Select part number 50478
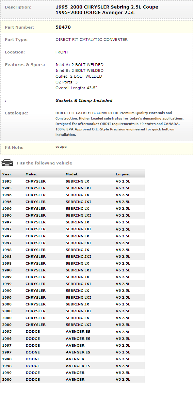Image resolution: width=194 pixels, height=395 pixels. pos(63,27)
